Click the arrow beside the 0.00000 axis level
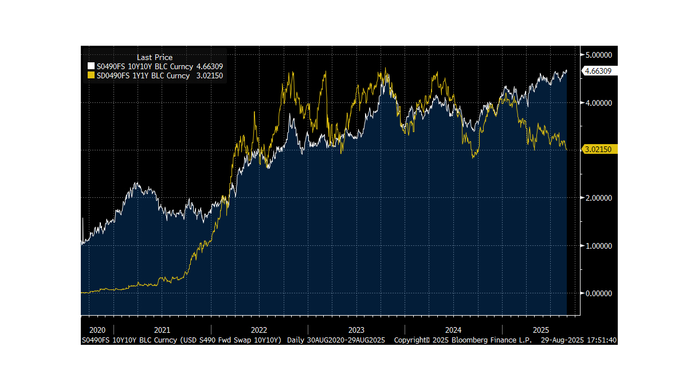 [583, 293]
